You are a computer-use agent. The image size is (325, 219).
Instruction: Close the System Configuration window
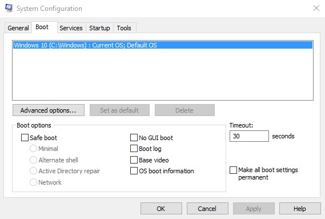(x=316, y=8)
